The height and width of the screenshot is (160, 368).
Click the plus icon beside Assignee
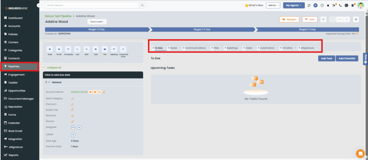[x=79, y=127]
